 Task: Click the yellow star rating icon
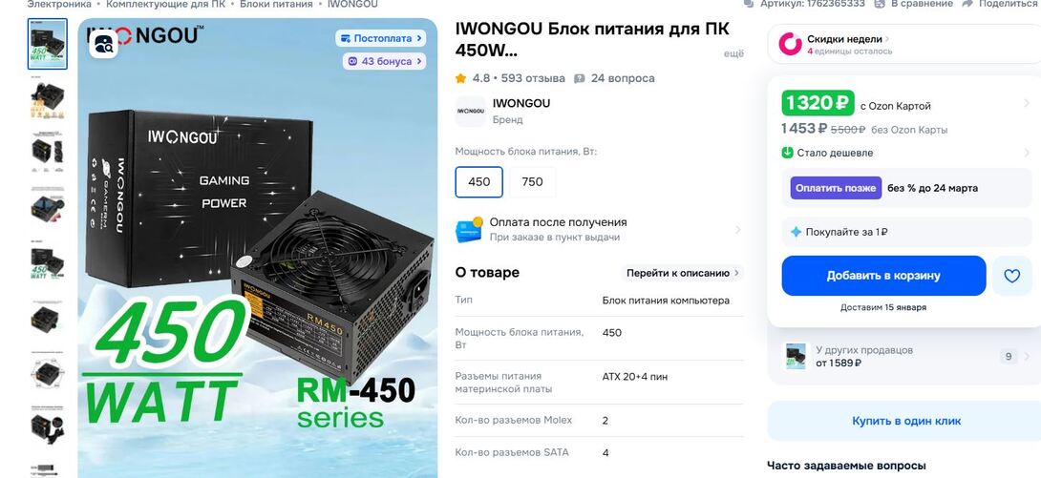tap(460, 78)
